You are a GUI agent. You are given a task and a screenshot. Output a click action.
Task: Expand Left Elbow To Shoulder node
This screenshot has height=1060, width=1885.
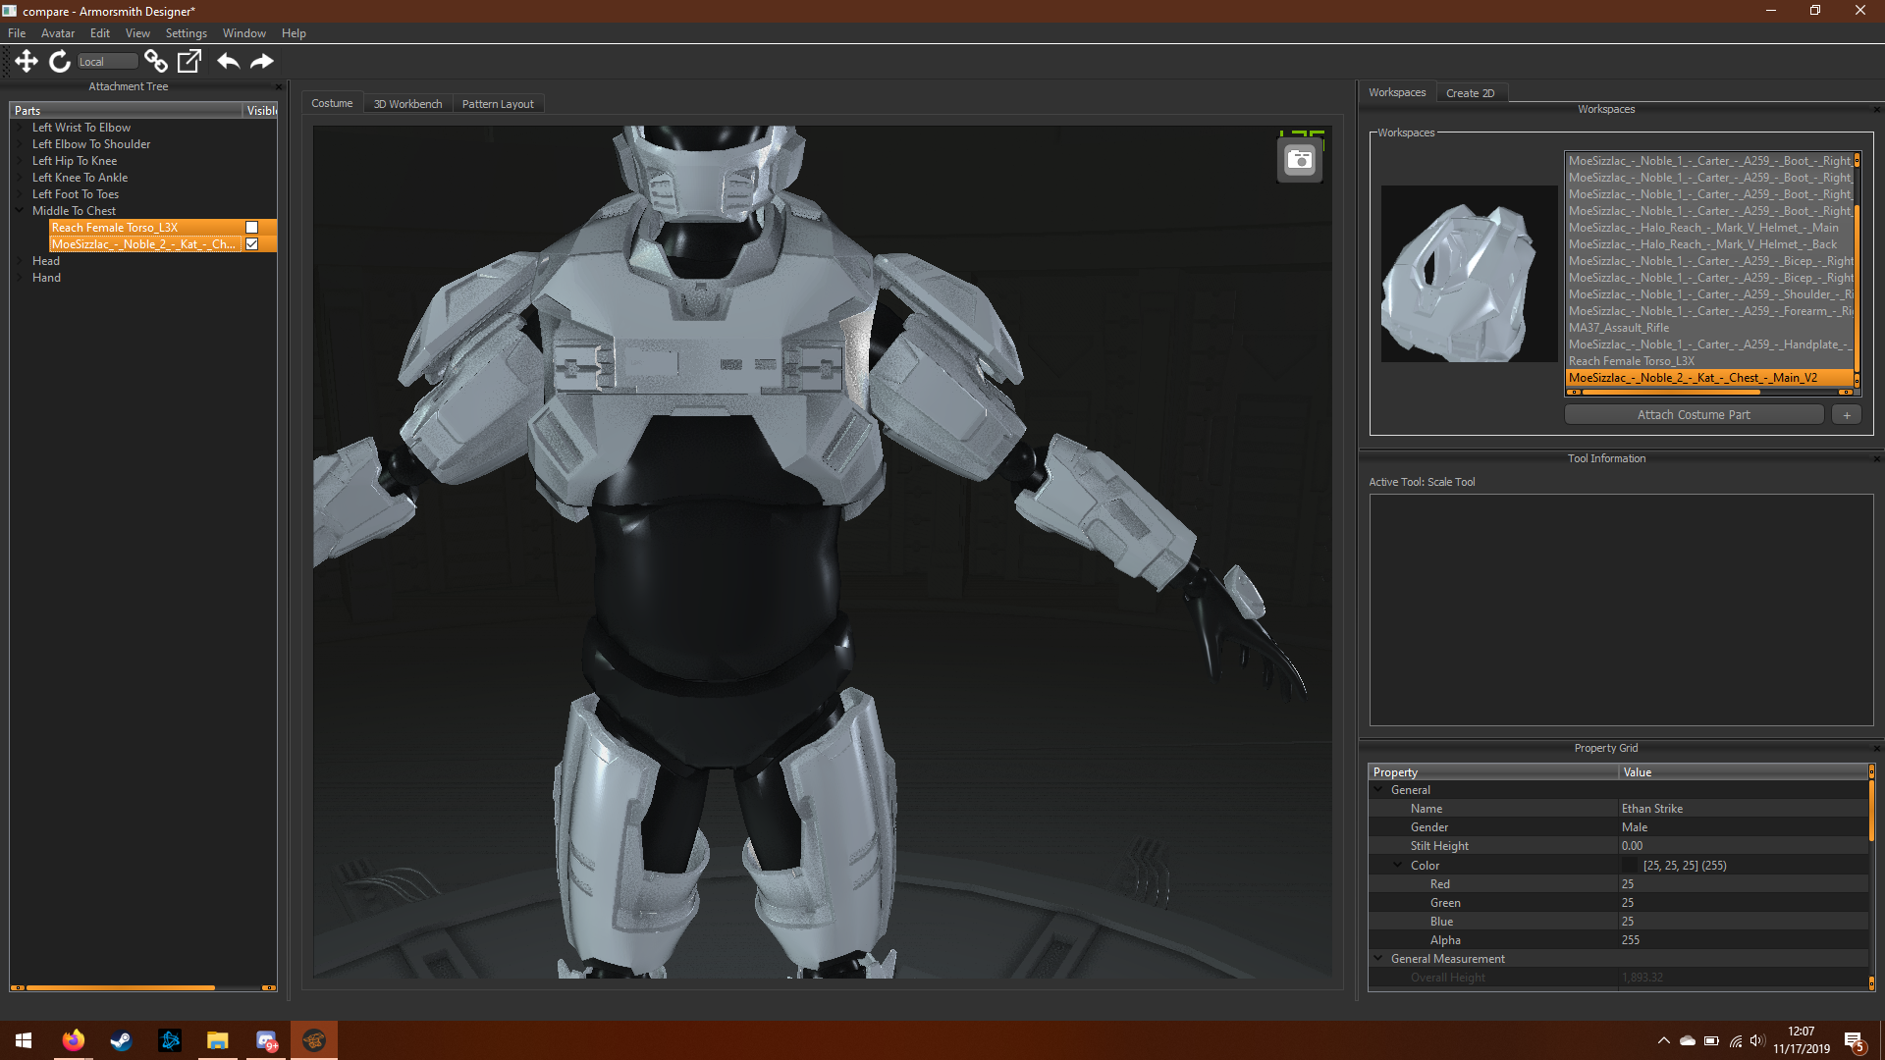coord(20,144)
